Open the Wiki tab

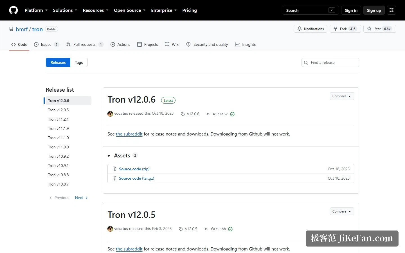coord(172,44)
